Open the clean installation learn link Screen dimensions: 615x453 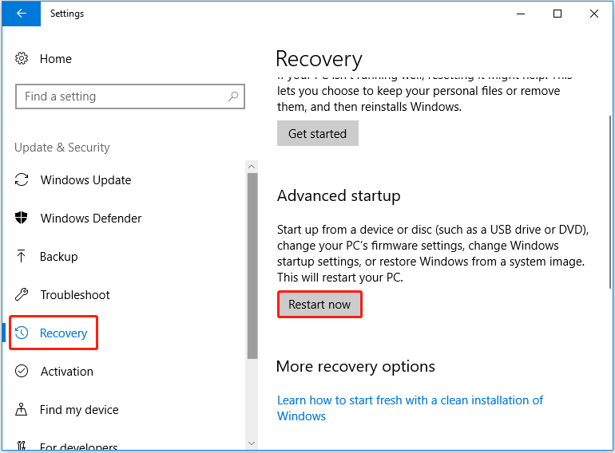coord(410,408)
